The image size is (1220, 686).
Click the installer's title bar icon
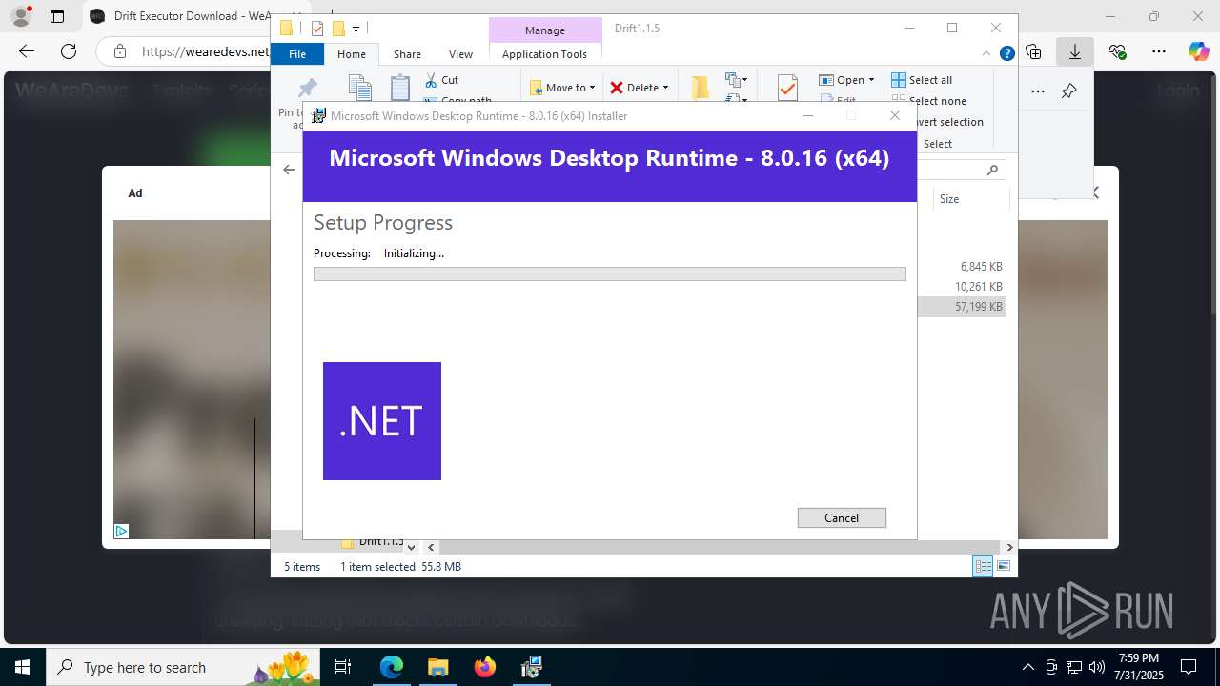click(319, 116)
